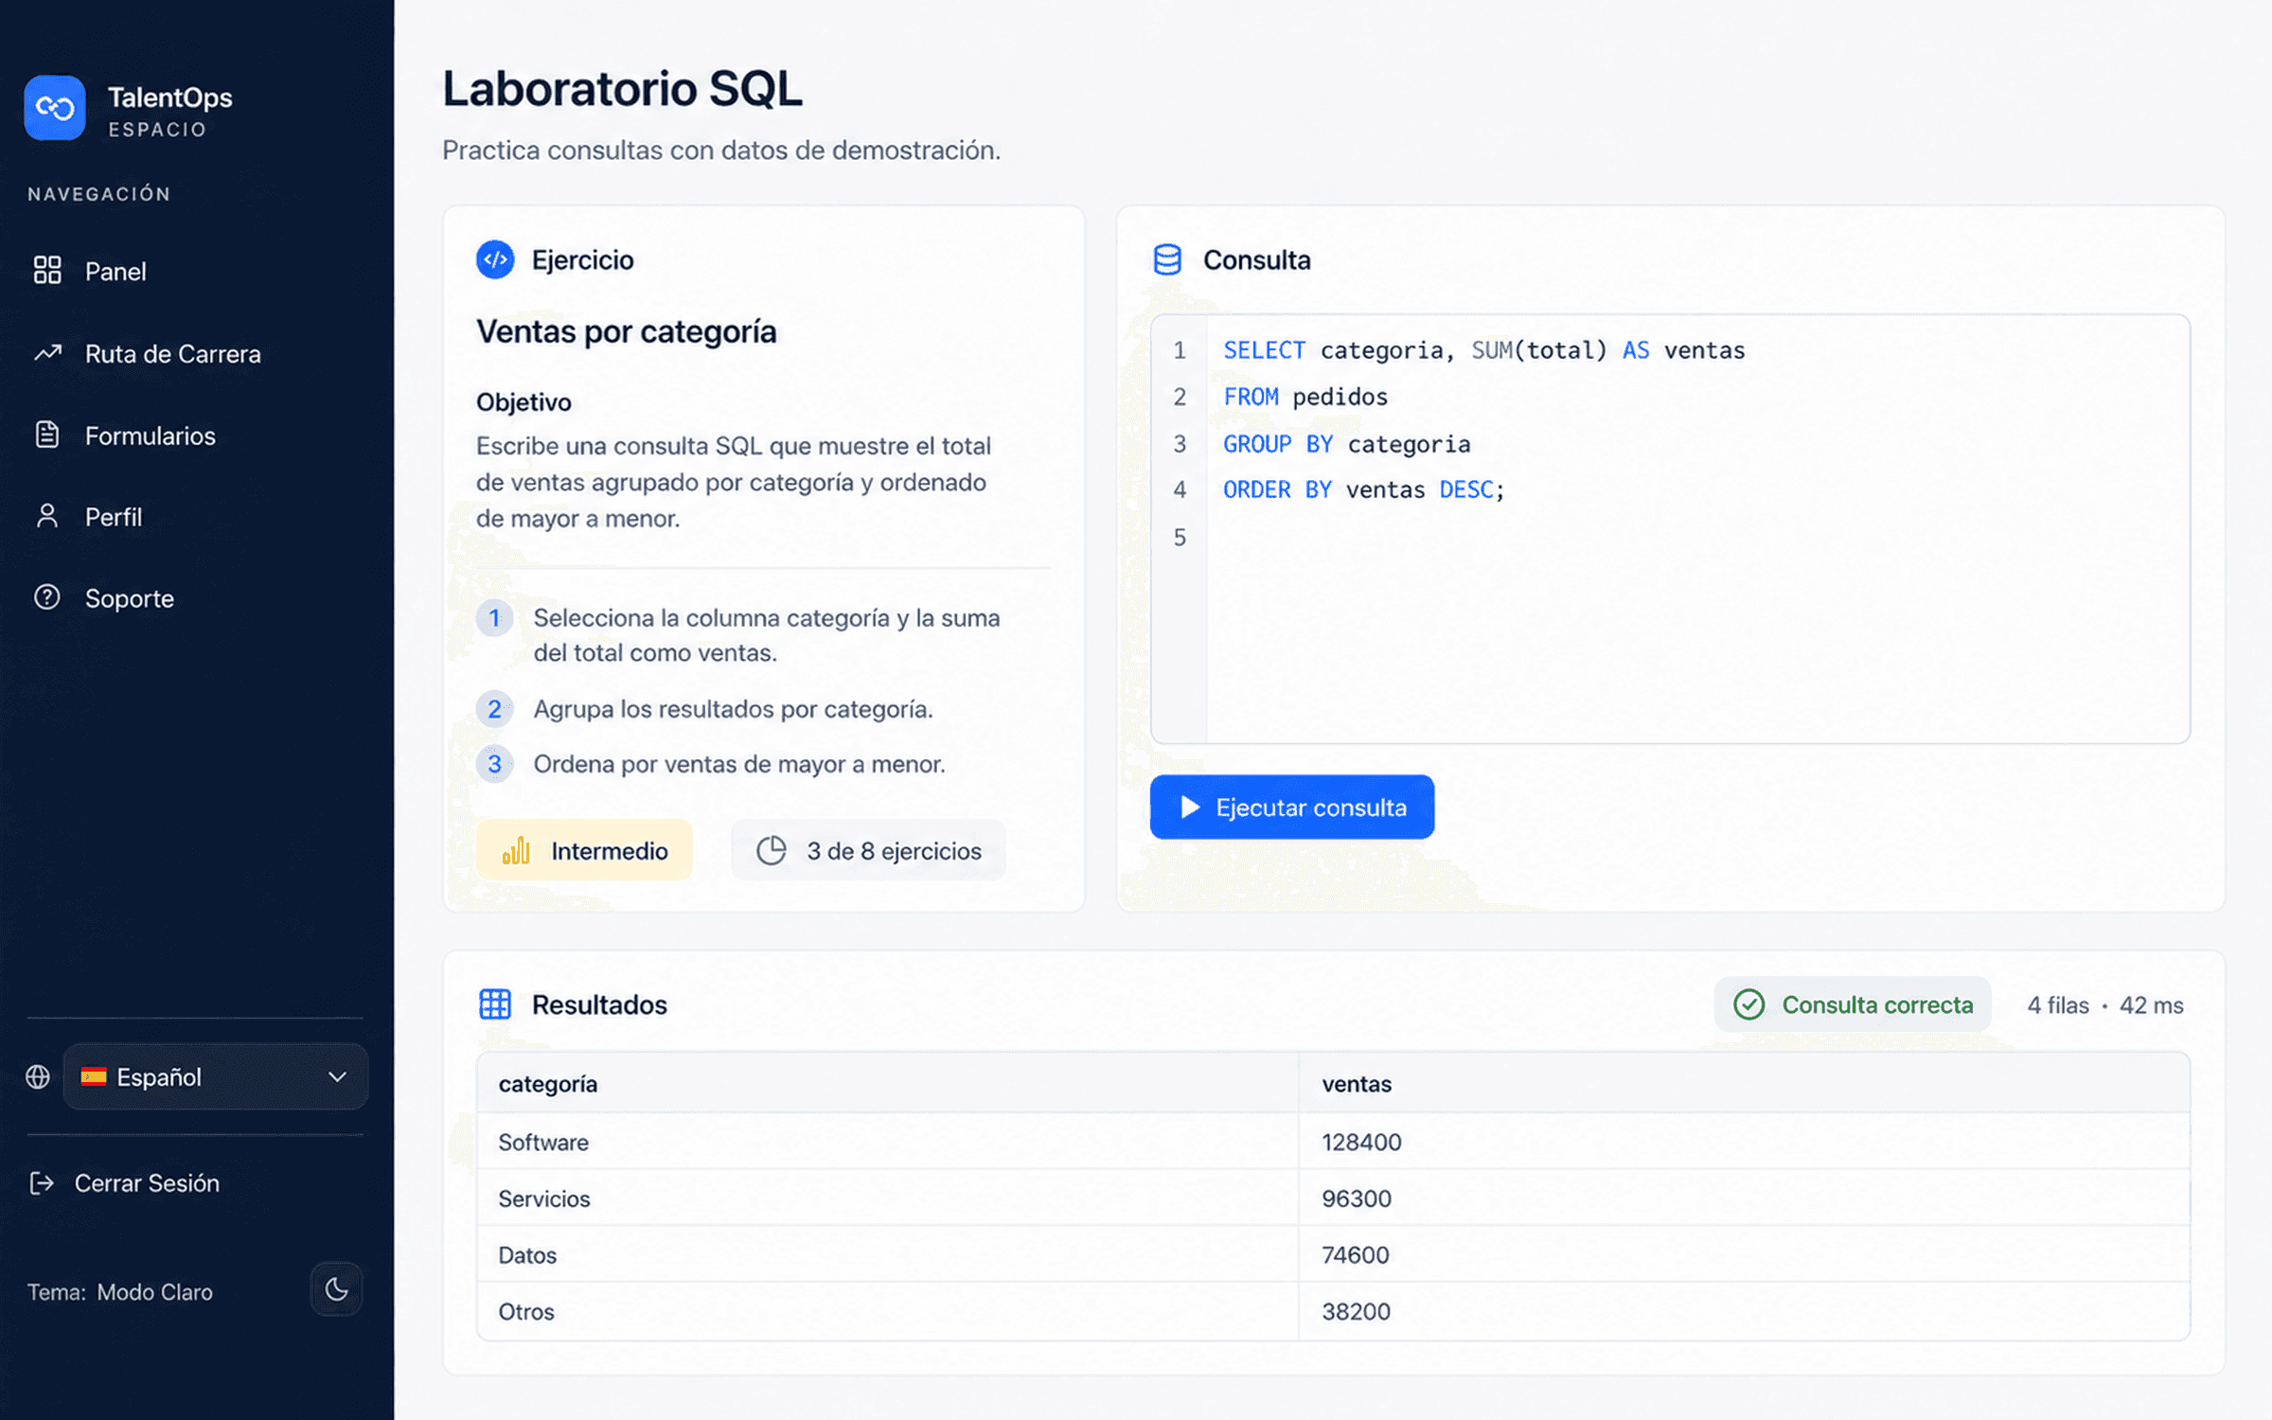This screenshot has height=1420, width=2272.
Task: Click the play triangle on Ejecutar consulta
Action: point(1190,807)
